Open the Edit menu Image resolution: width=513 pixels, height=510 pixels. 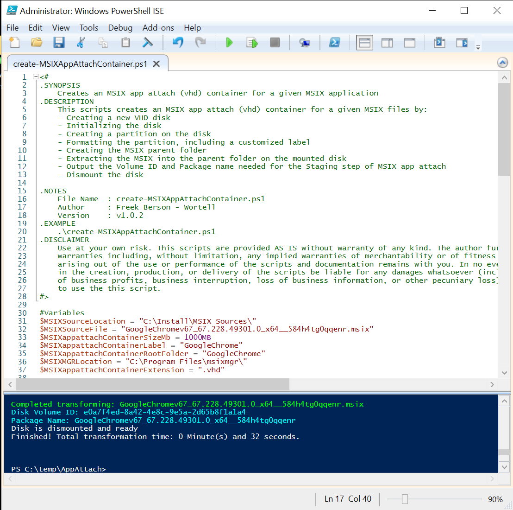[x=35, y=28]
